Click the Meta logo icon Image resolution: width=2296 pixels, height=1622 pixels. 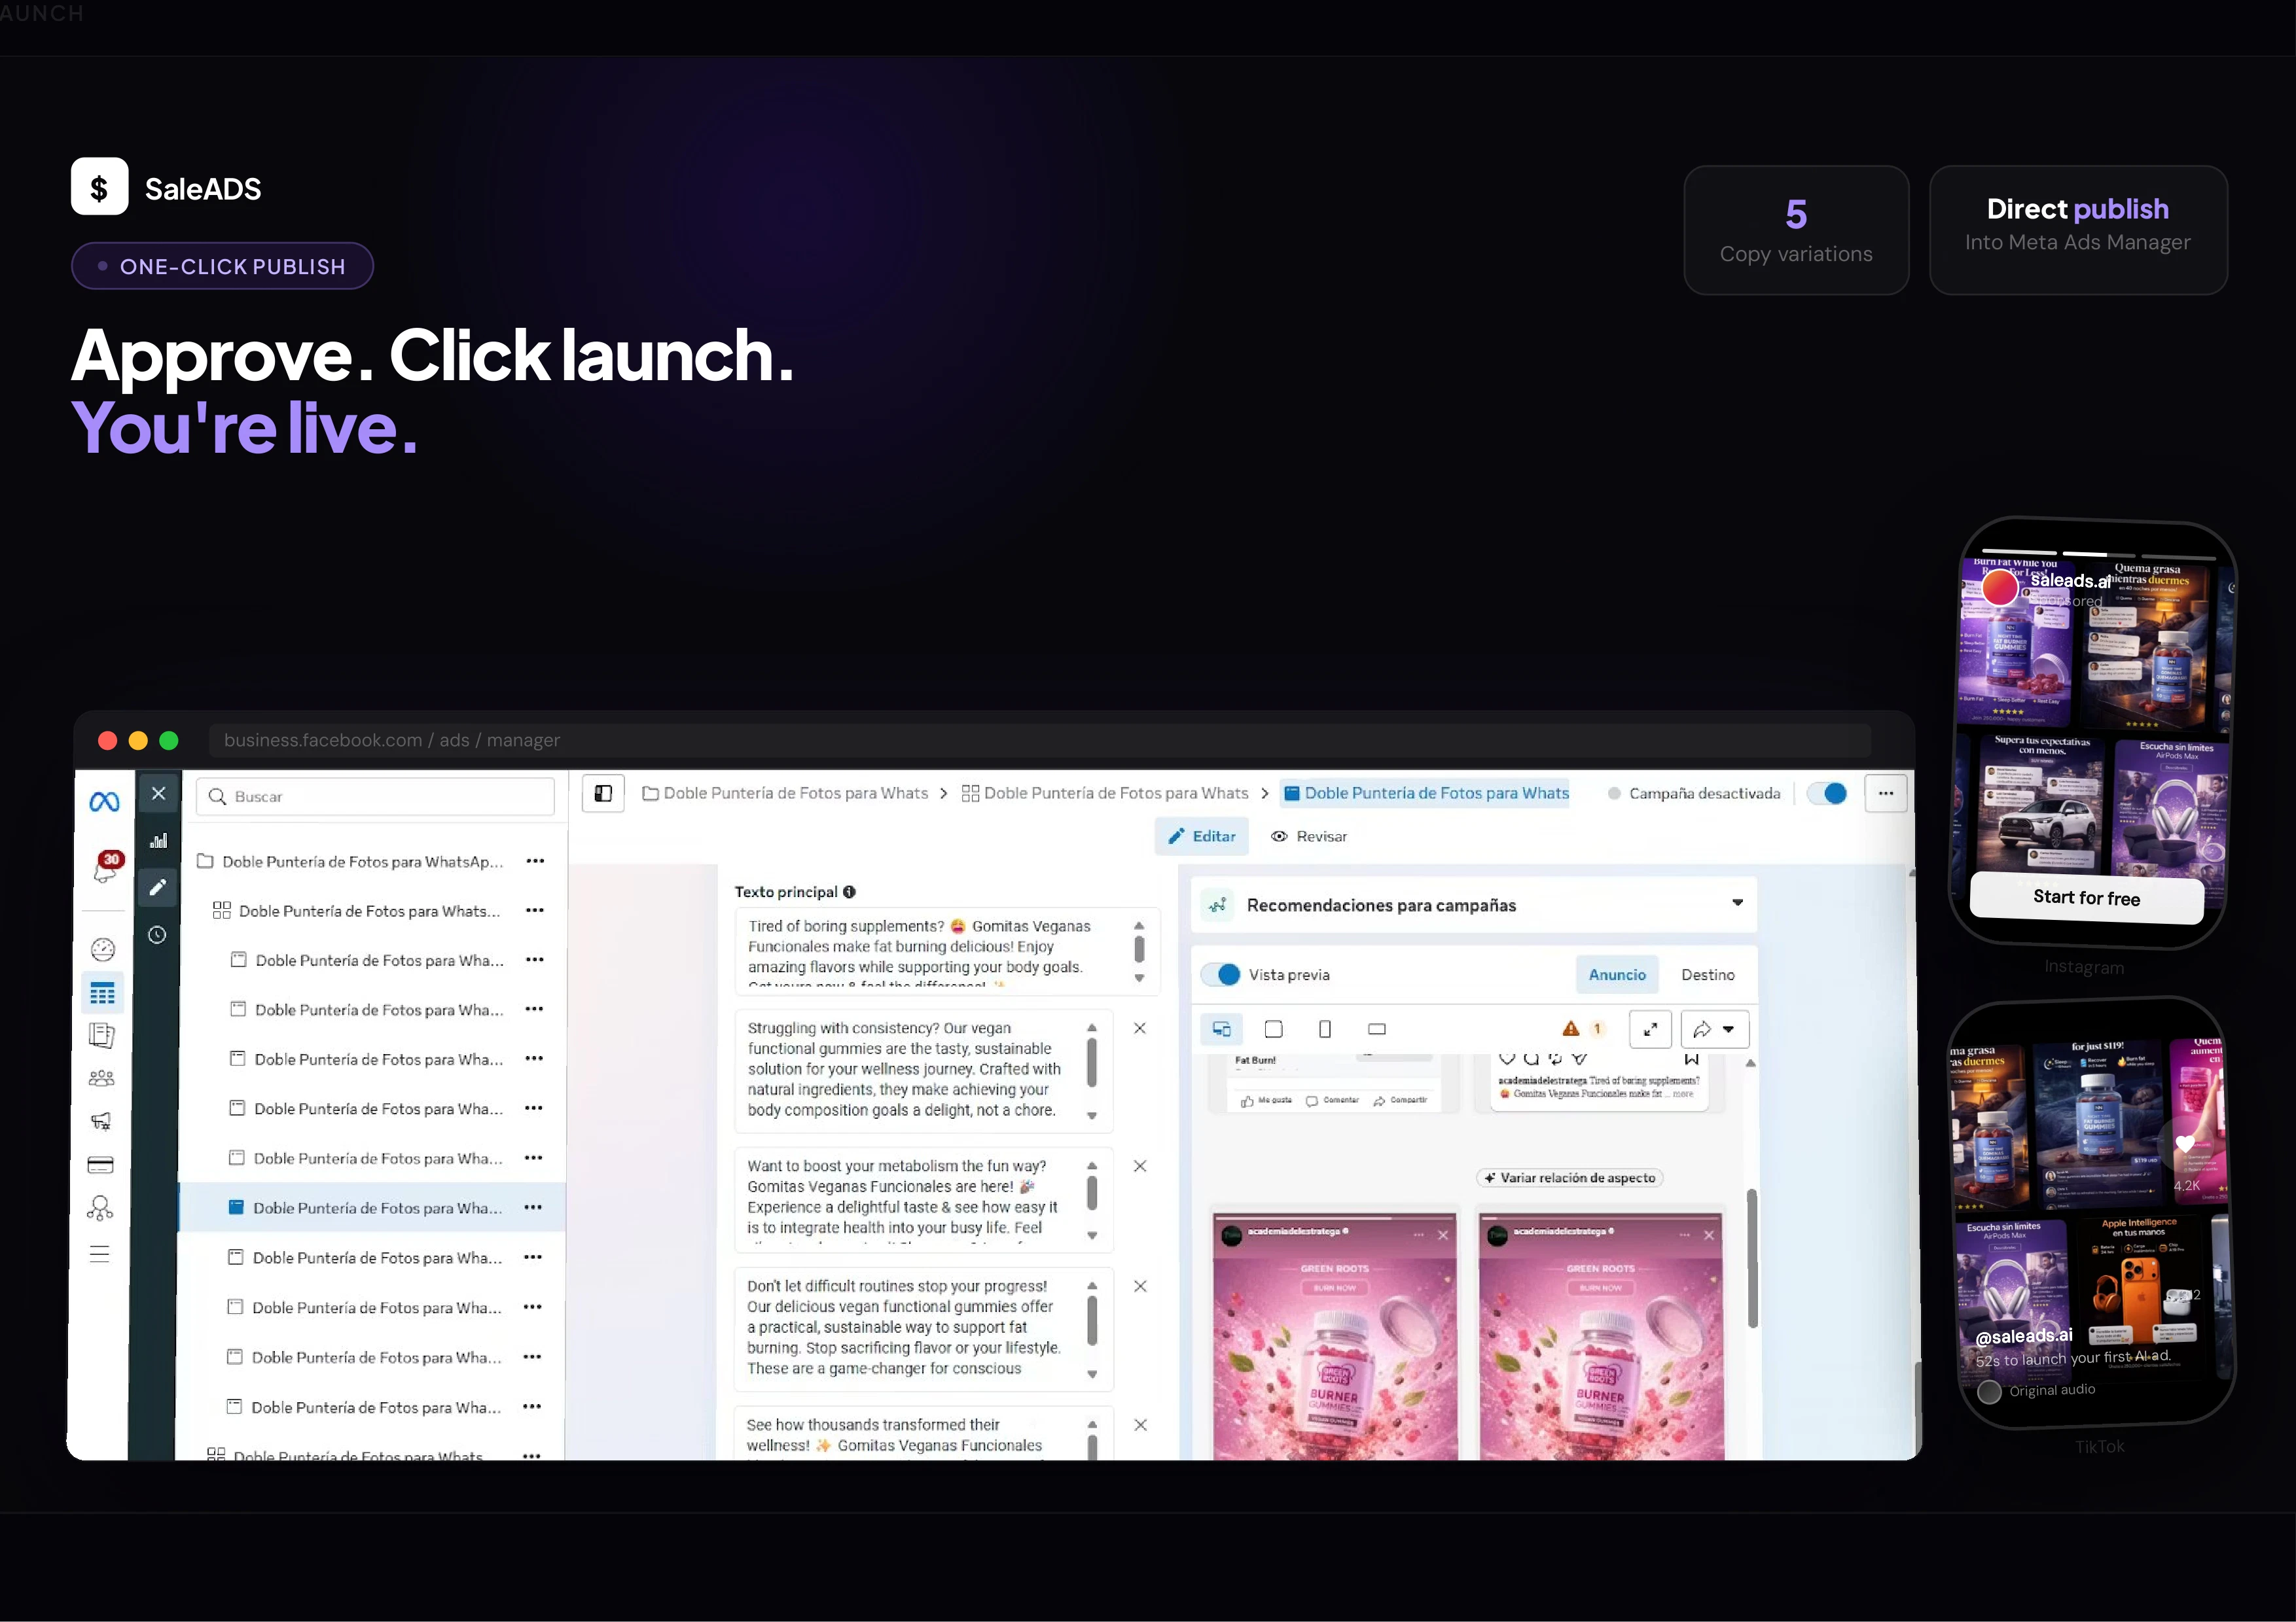point(104,802)
